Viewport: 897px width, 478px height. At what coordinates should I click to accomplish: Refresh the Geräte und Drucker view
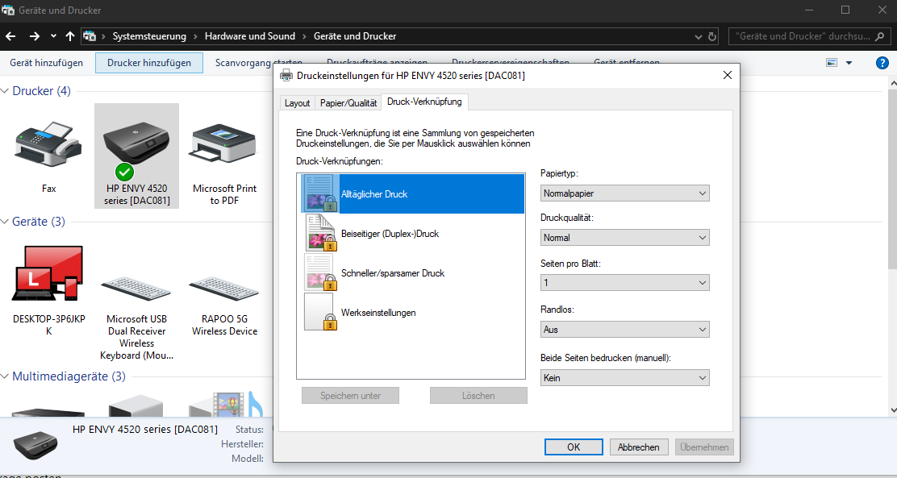(712, 36)
